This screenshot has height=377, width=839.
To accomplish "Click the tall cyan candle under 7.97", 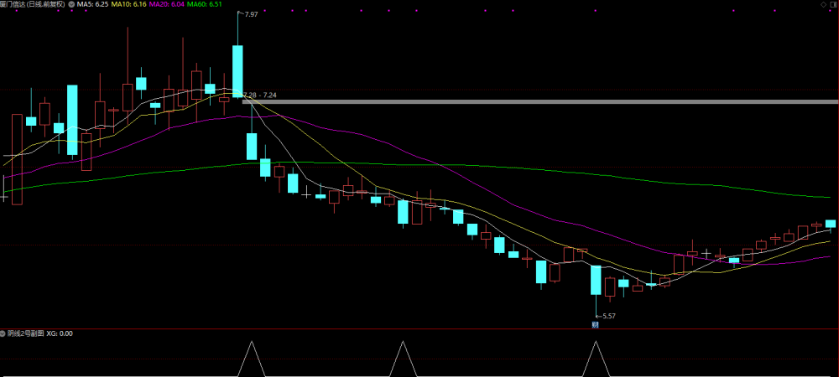I will click(x=237, y=71).
